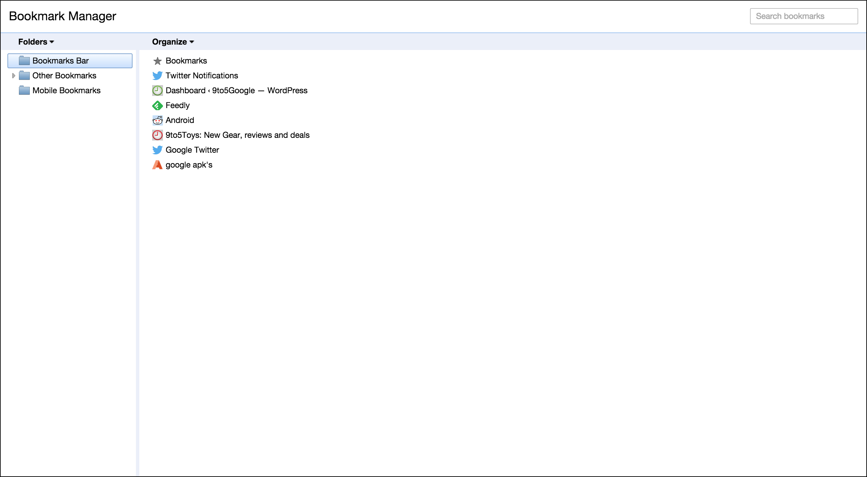Select the Other Bookmarks folder
The image size is (867, 477).
(64, 76)
